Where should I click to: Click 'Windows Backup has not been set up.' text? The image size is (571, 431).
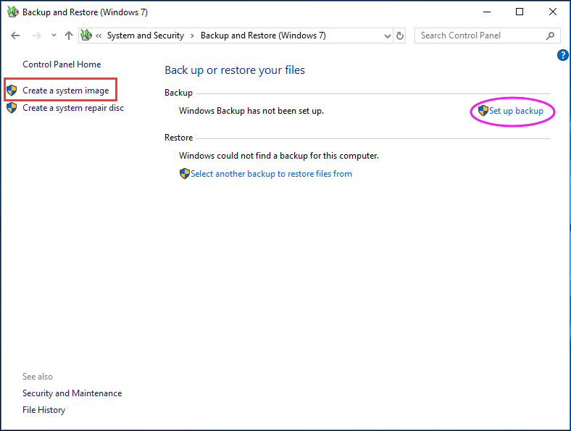click(251, 111)
